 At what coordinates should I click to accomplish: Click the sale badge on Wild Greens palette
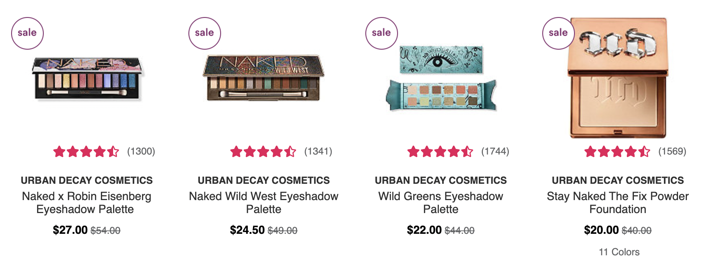(x=382, y=33)
